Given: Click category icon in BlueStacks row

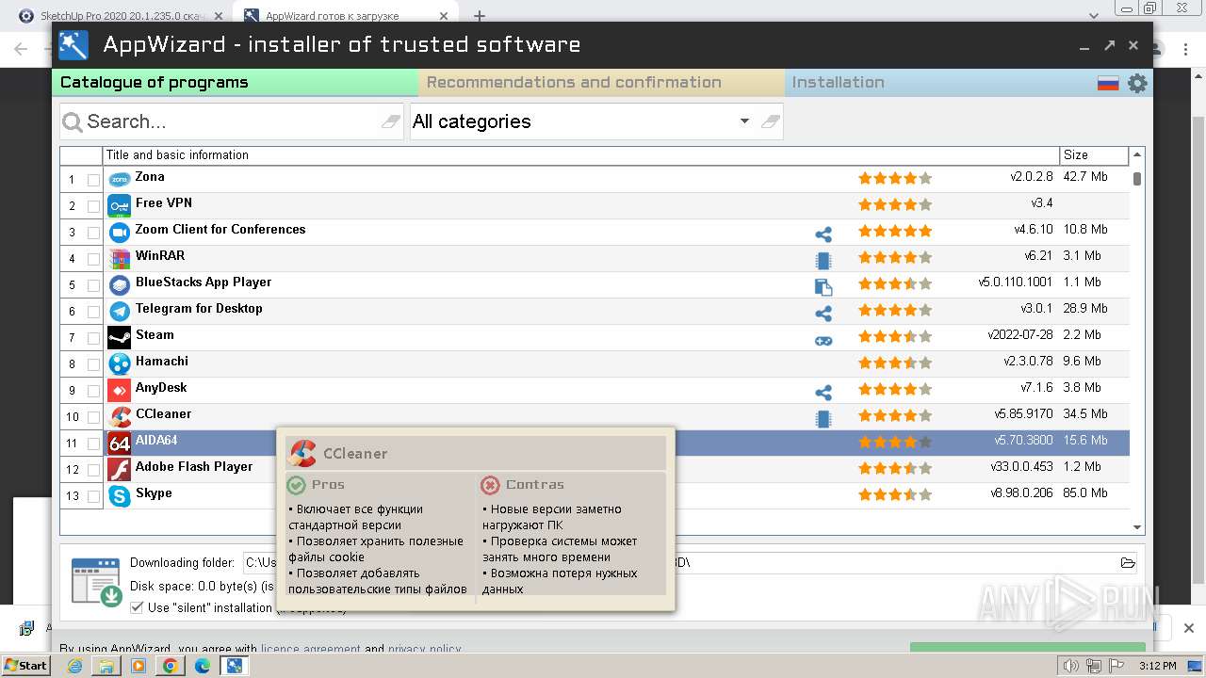Looking at the screenshot, I should pyautogui.click(x=823, y=287).
